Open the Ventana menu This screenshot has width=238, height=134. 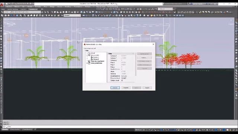pyautogui.click(x=88, y=7)
